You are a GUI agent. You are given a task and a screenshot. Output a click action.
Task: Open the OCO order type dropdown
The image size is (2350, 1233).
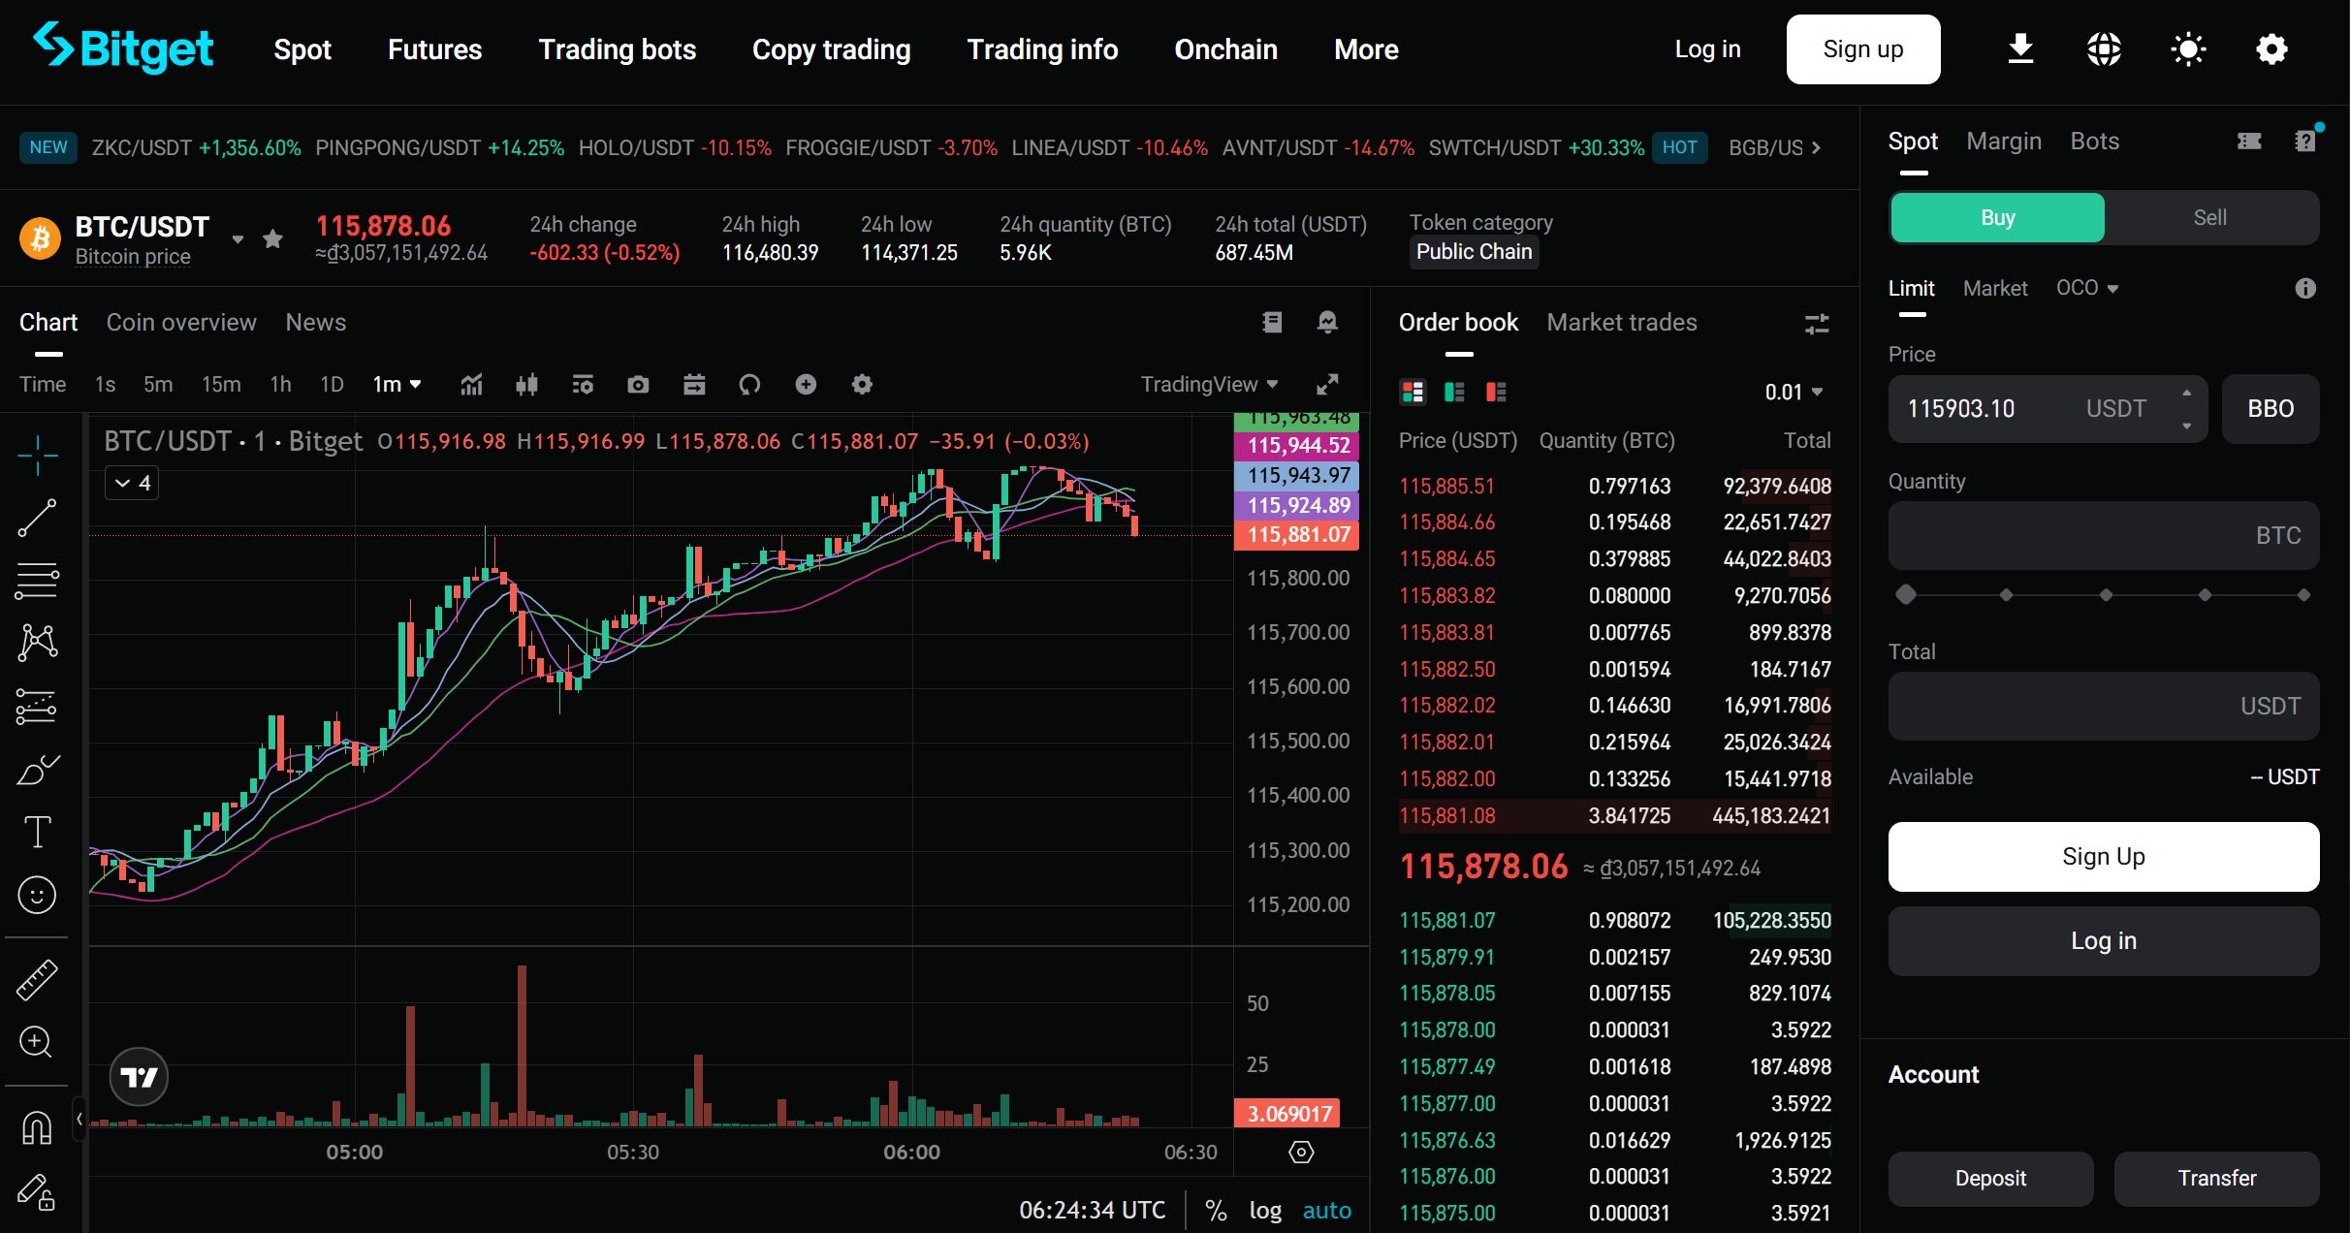pos(2087,288)
